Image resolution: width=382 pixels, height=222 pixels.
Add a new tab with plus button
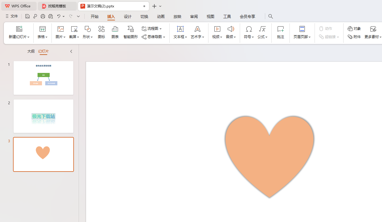point(154,6)
